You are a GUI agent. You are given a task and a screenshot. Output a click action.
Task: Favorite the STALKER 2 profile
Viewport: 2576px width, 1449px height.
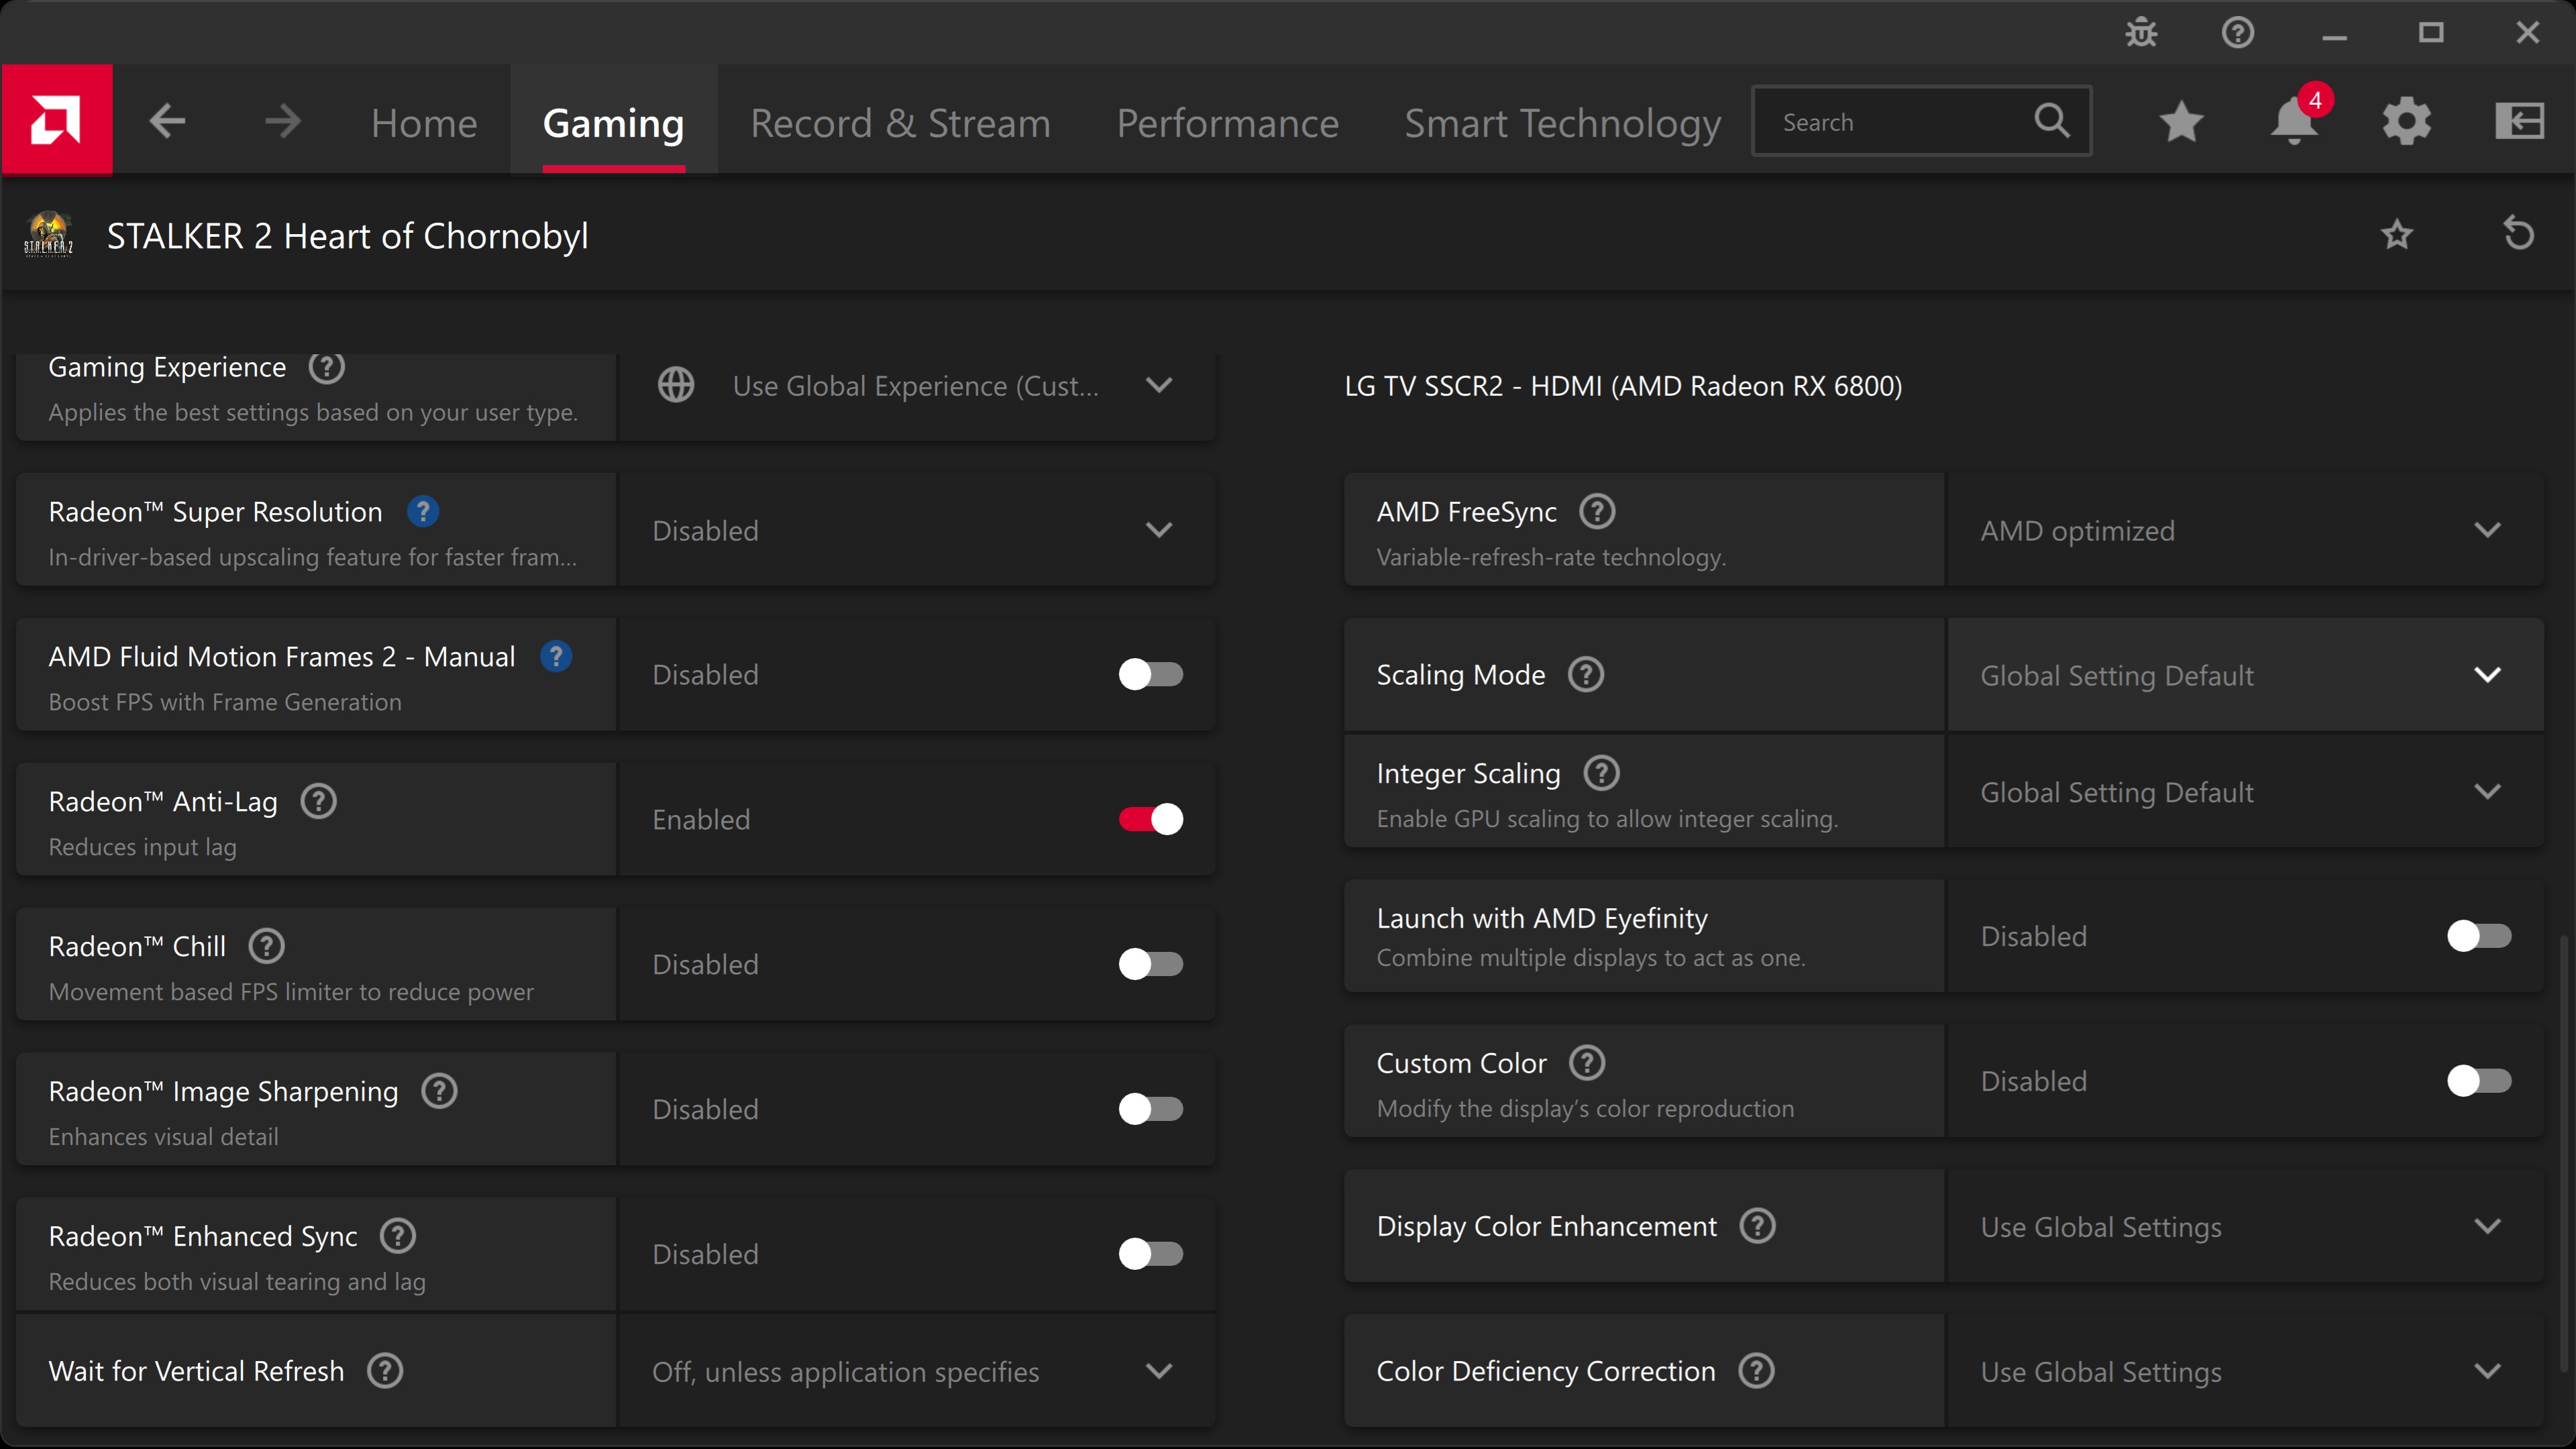[x=2396, y=235]
